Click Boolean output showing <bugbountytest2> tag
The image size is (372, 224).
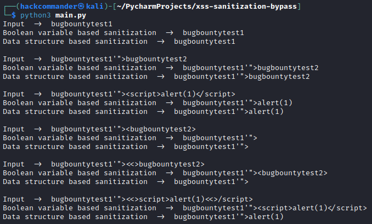(x=255, y=173)
